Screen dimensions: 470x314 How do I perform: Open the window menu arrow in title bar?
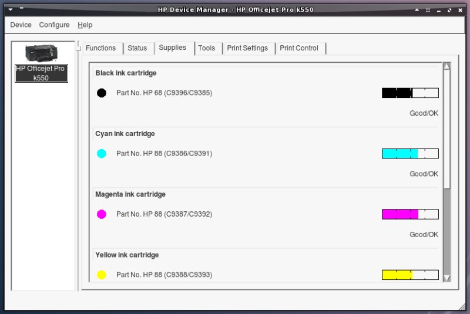coord(11,9)
